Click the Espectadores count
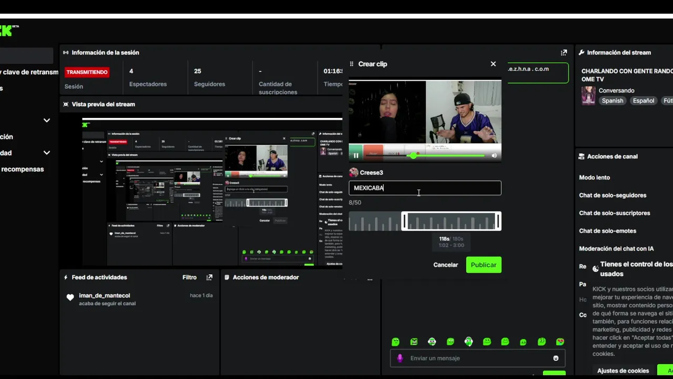This screenshot has width=673, height=379. [131, 71]
